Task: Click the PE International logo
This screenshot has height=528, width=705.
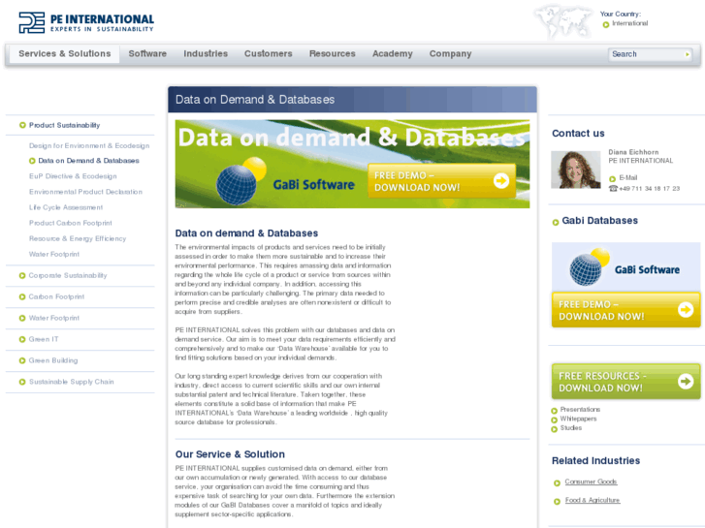Action: pyautogui.click(x=86, y=22)
